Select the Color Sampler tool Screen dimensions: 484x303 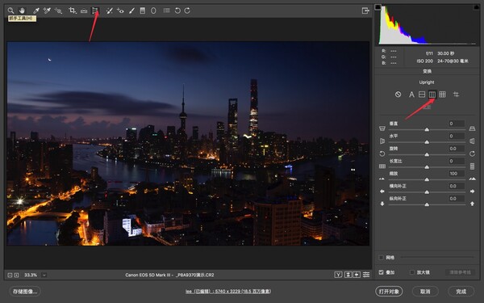pyautogui.click(x=47, y=11)
